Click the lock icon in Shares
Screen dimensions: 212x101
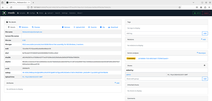click(x=204, y=65)
